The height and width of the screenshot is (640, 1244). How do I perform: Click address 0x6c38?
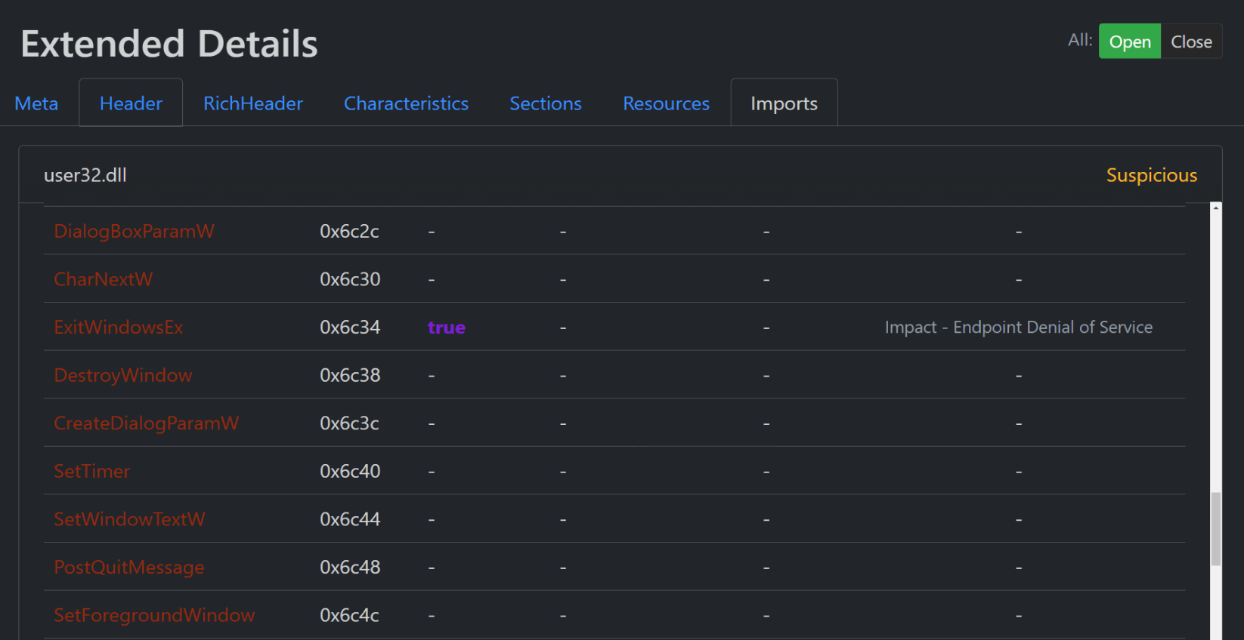(x=350, y=375)
